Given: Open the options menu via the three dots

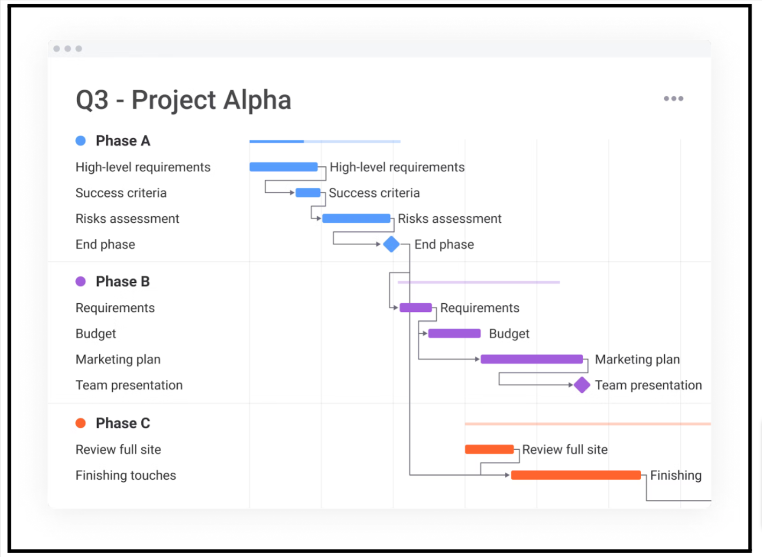Looking at the screenshot, I should point(674,99).
